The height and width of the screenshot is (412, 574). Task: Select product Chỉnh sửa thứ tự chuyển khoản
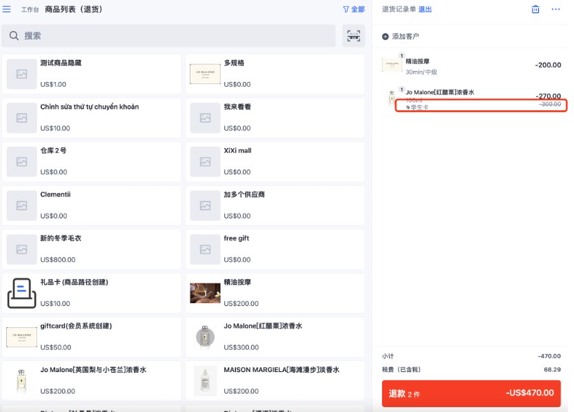click(x=92, y=118)
